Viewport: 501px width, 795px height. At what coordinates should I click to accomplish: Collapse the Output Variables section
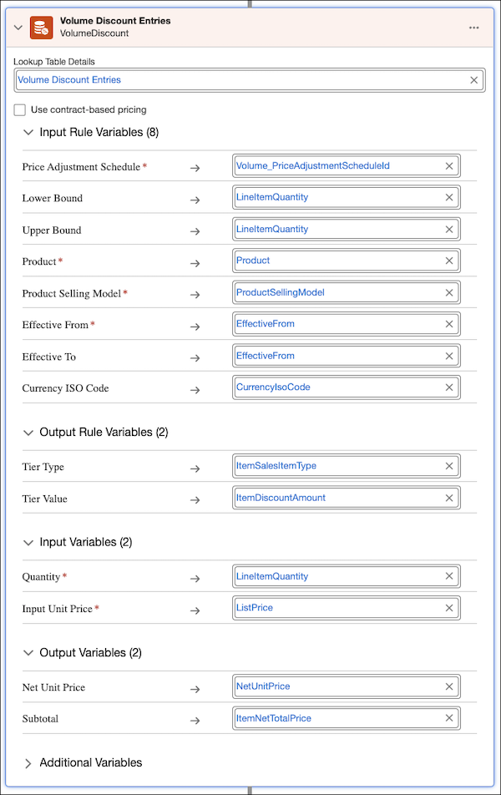tap(28, 653)
